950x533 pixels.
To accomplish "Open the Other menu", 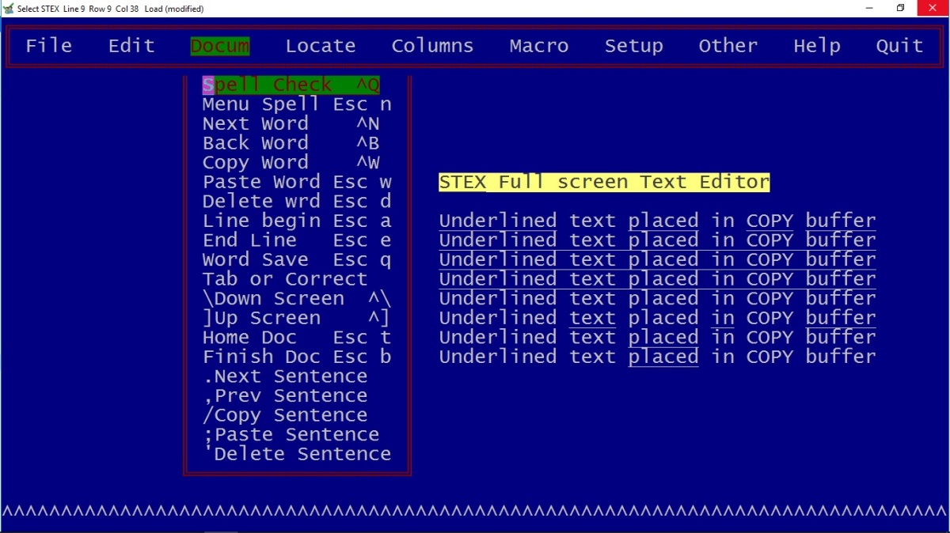I will tap(728, 46).
